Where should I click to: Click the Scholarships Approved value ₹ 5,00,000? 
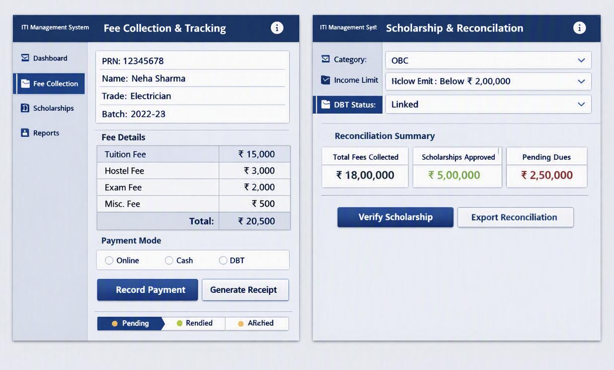[454, 175]
